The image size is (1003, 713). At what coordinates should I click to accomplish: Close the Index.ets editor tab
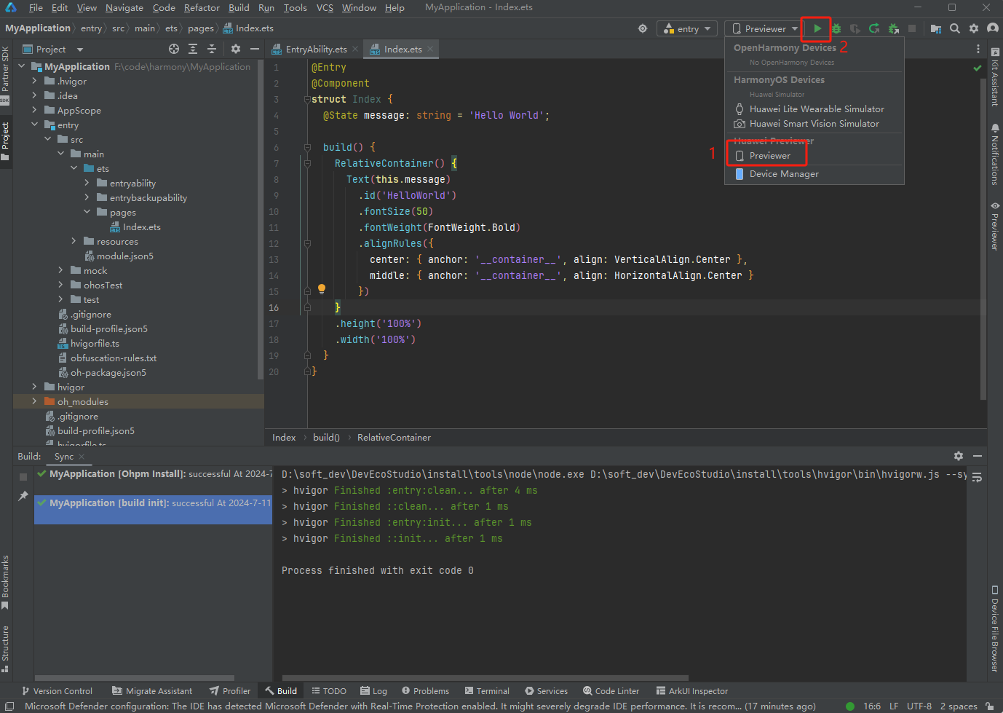(x=430, y=49)
